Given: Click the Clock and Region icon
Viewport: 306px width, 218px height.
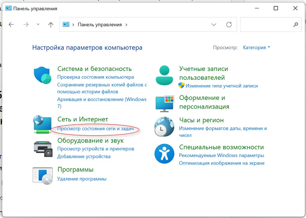Looking at the screenshot, I should coord(164,126).
